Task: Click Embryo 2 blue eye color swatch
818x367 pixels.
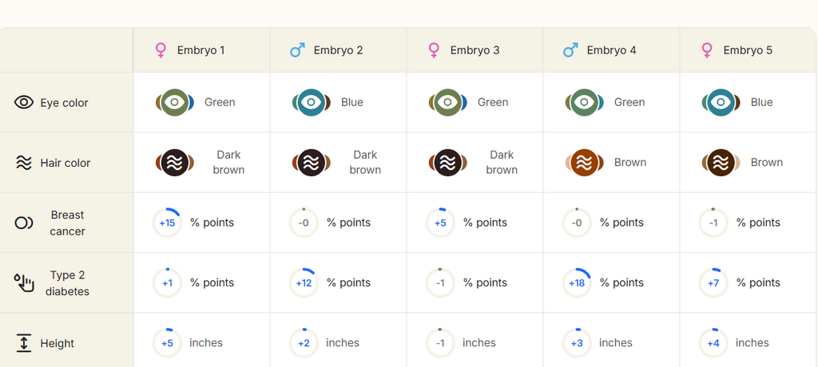Action: point(312,102)
